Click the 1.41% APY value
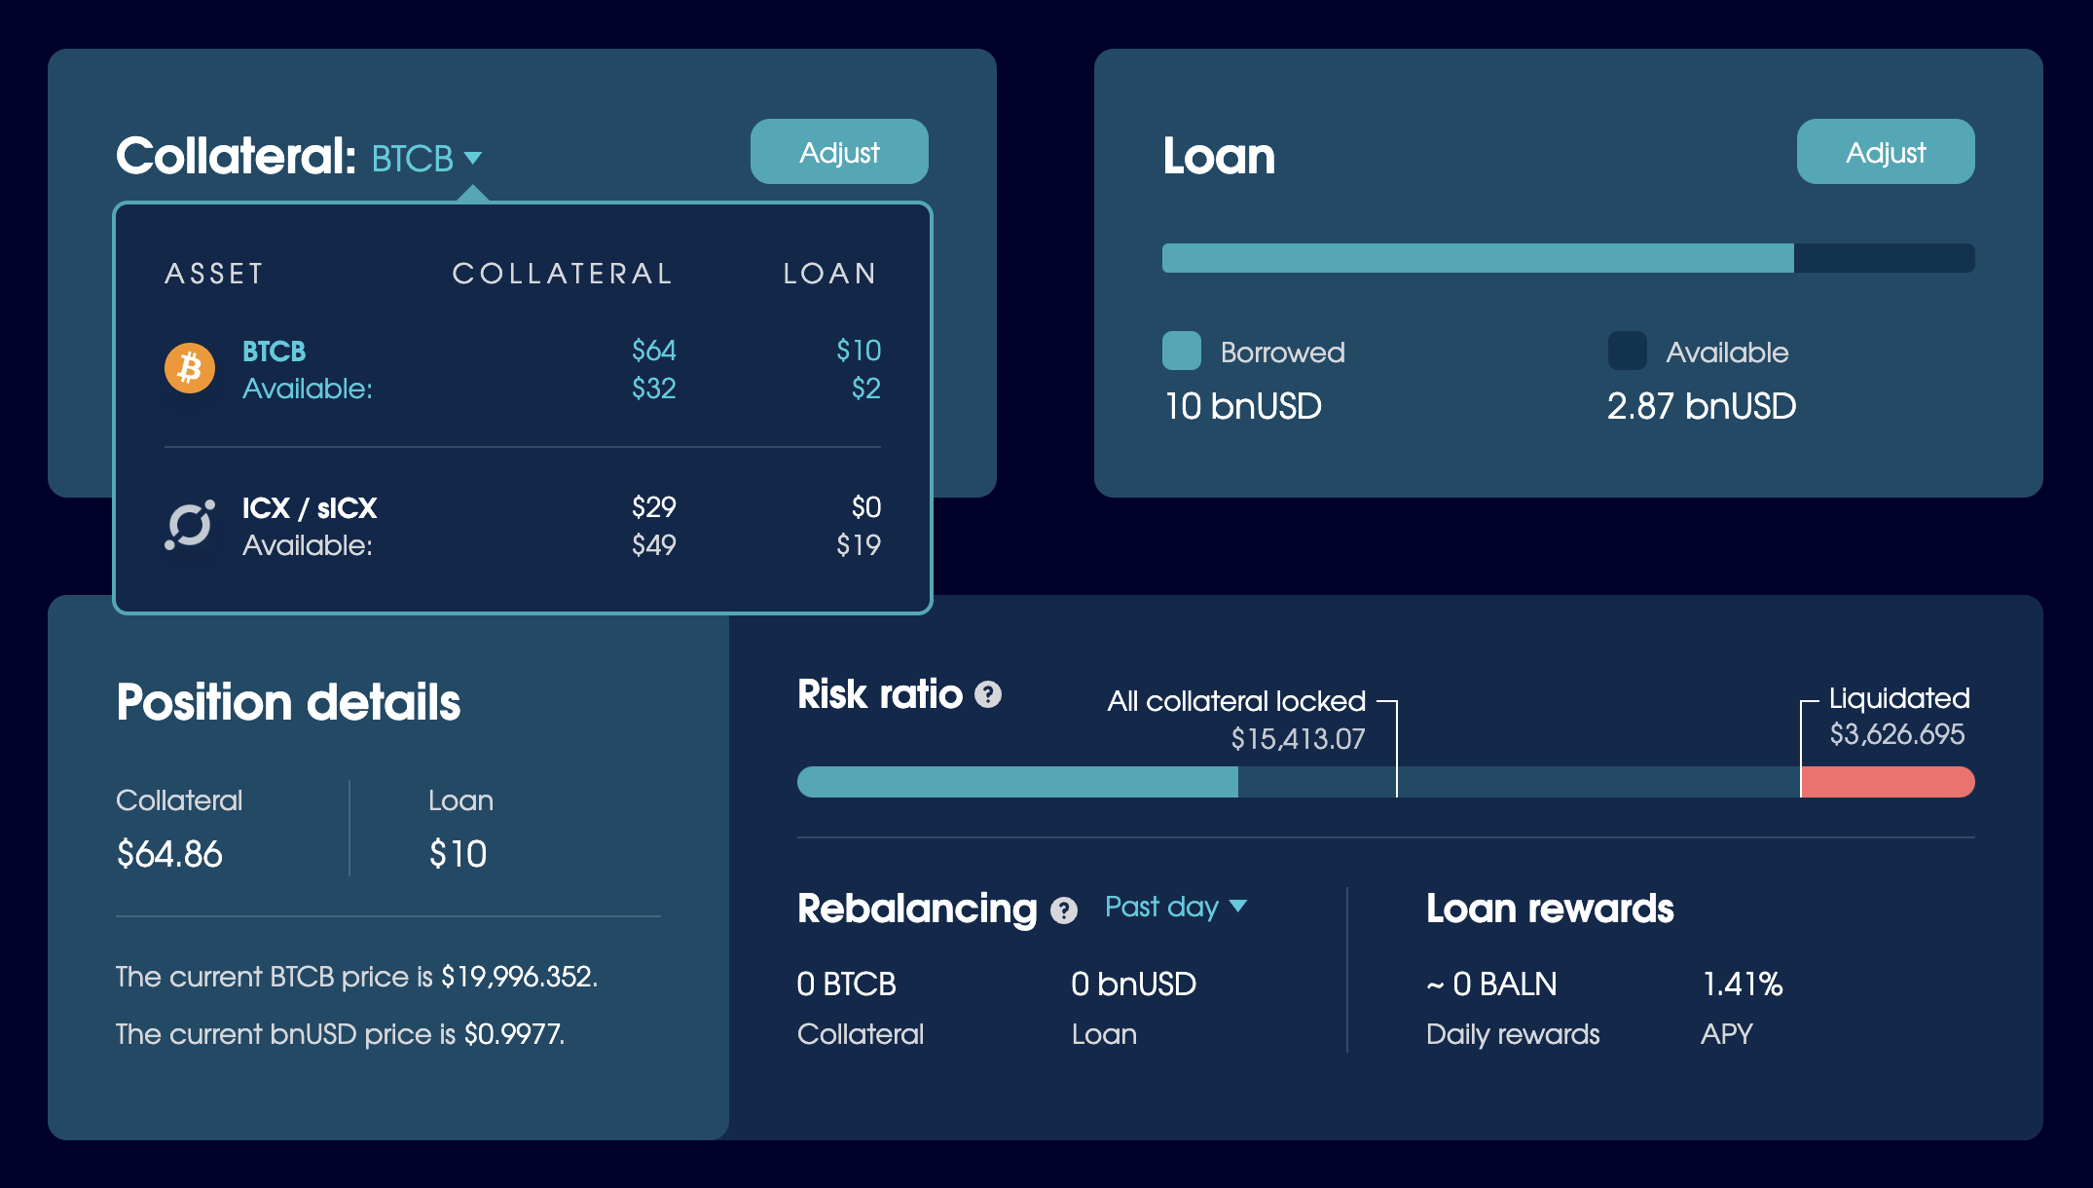 (x=1742, y=984)
